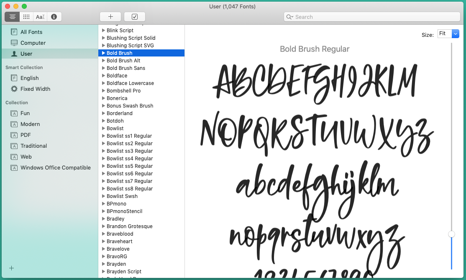Open the Modern collection
Viewport: 466px width, 280px height.
50,124
